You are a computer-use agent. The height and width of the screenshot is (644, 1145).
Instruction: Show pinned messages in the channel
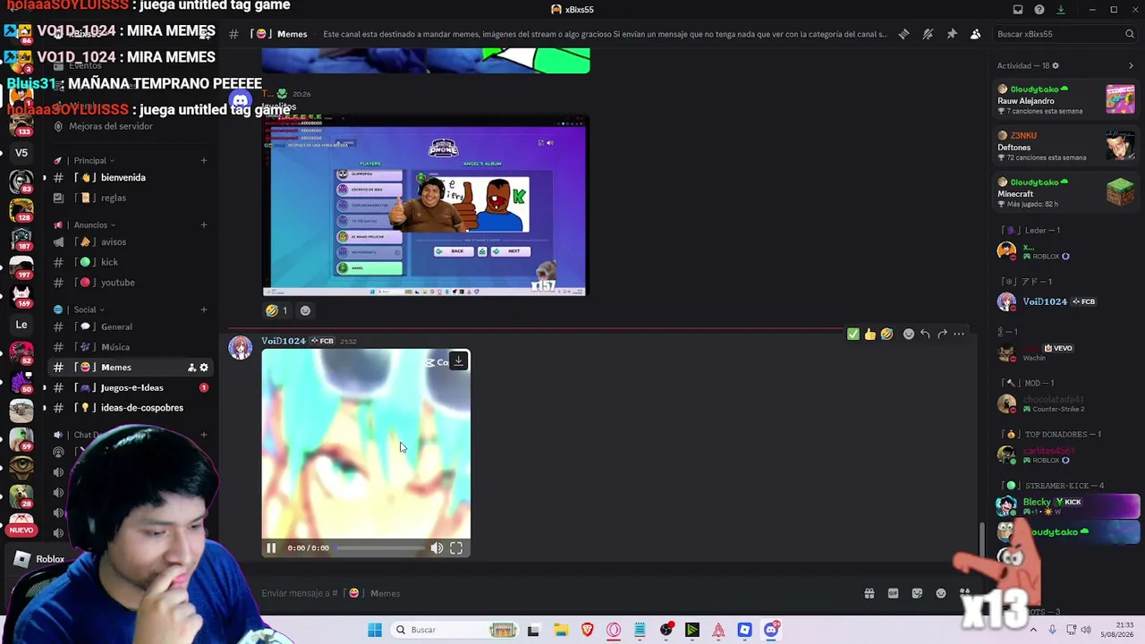click(x=952, y=34)
